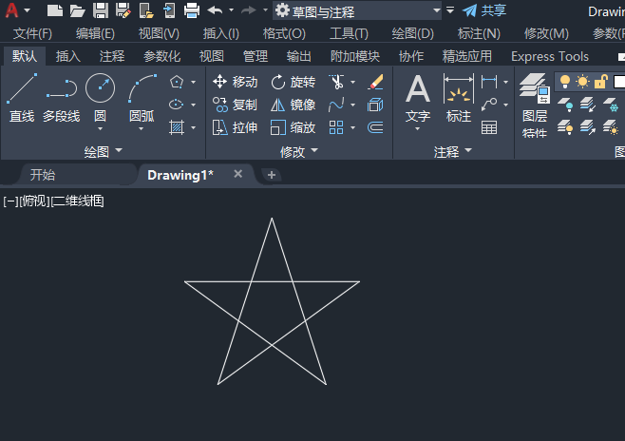Image resolution: width=625 pixels, height=441 pixels.
Task: Click the 缩放 (Scale) tool
Action: [x=293, y=127]
